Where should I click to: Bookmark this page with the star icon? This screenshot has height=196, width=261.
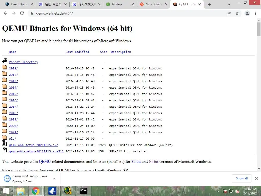click(x=237, y=13)
